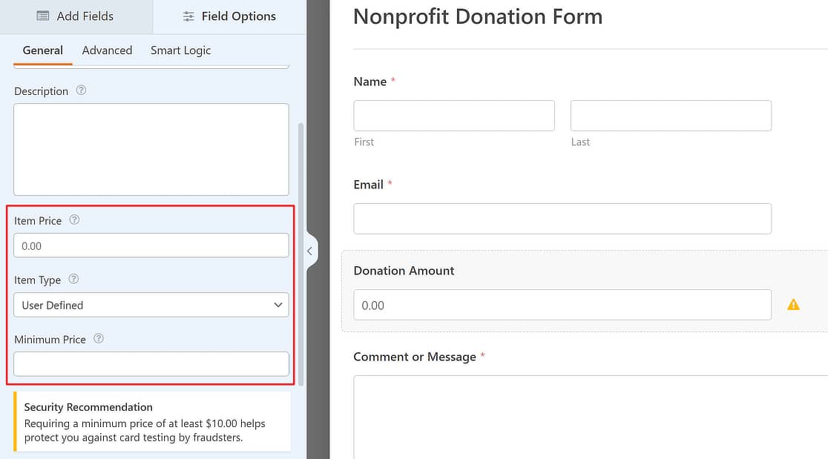Image resolution: width=828 pixels, height=459 pixels.
Task: Open the Smart Logic tab
Action: point(180,50)
